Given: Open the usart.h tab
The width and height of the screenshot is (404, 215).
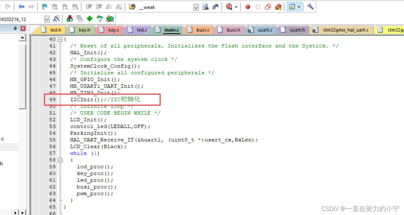Looking at the screenshot, I should click(x=293, y=30).
